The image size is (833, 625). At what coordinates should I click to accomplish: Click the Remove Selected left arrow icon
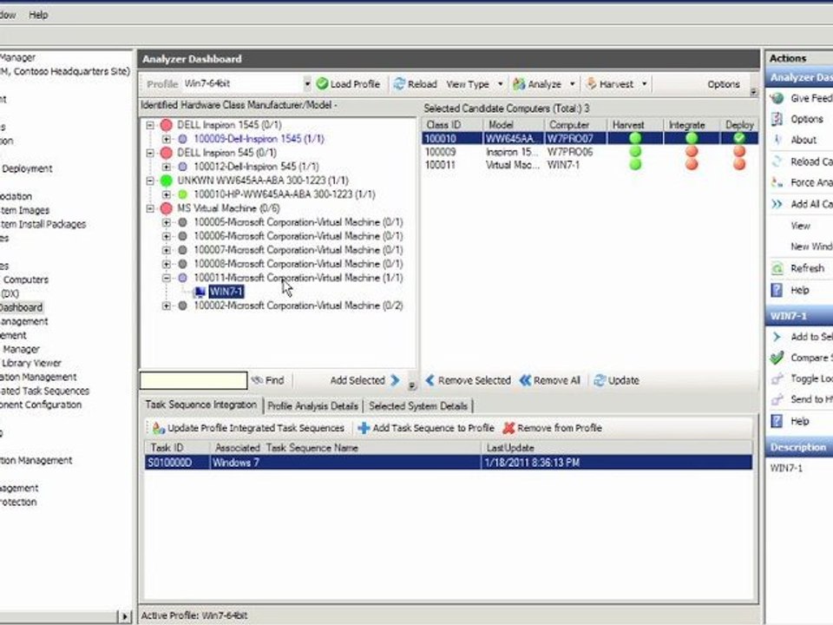coord(430,380)
